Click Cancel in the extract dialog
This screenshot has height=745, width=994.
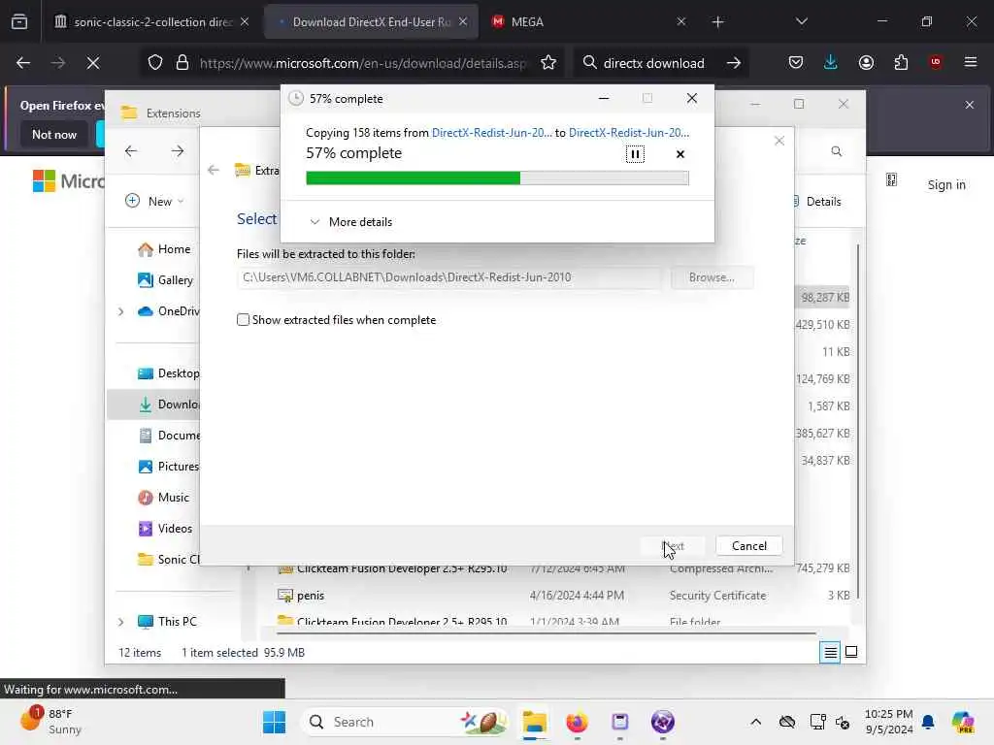(748, 545)
